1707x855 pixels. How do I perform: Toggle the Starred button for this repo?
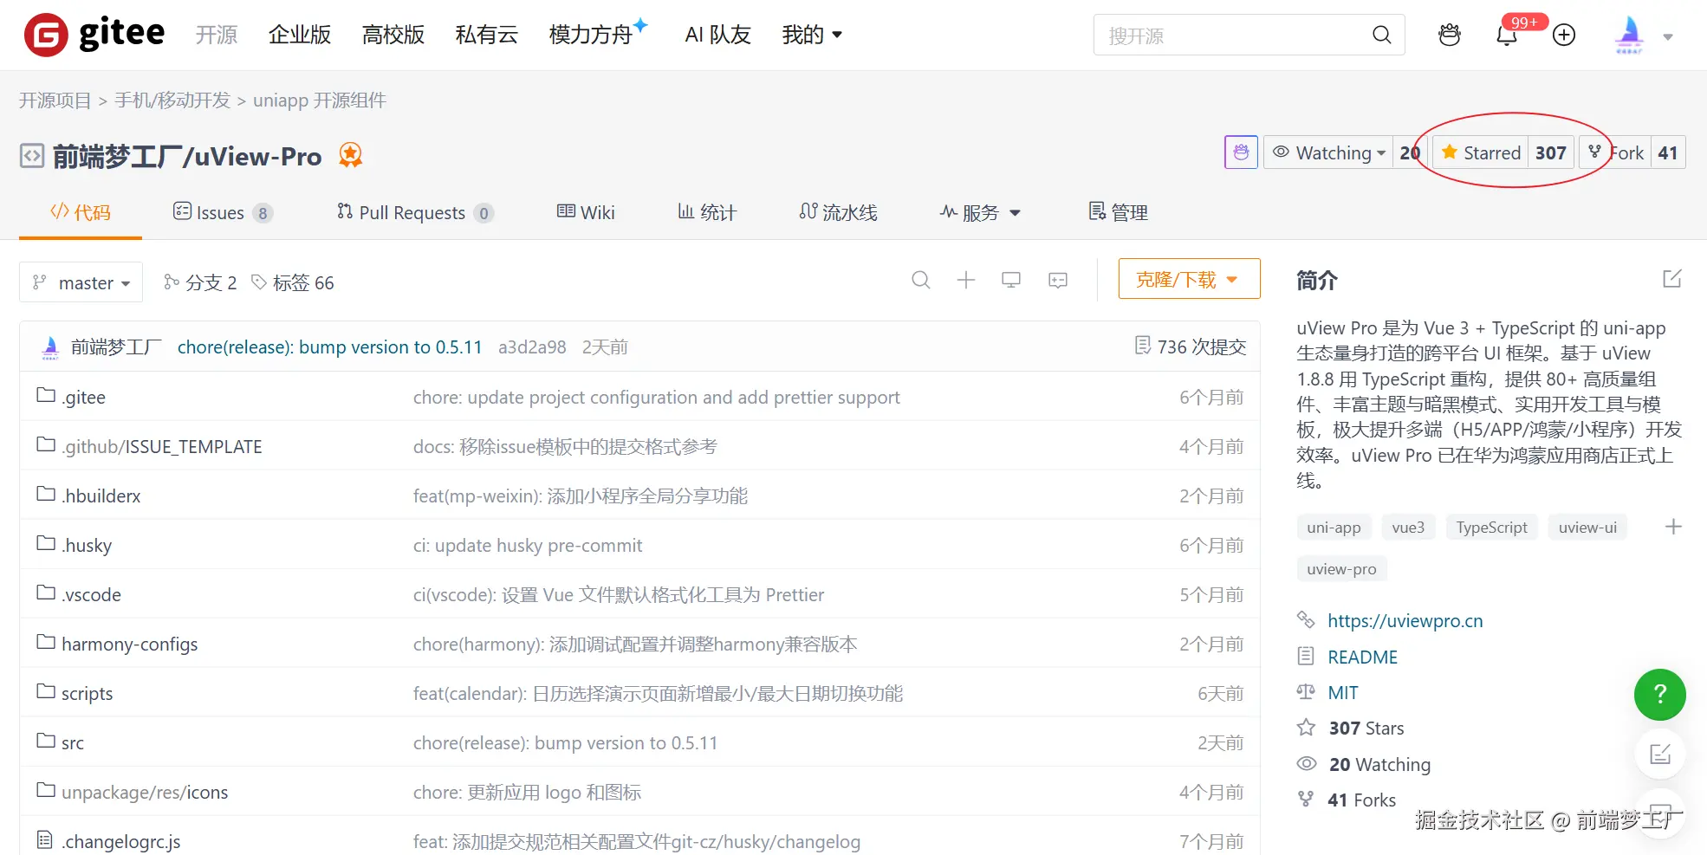point(1480,153)
